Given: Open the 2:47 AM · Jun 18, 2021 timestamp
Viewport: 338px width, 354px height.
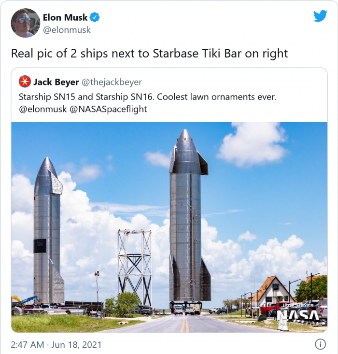Looking at the screenshot, I should tap(56, 344).
